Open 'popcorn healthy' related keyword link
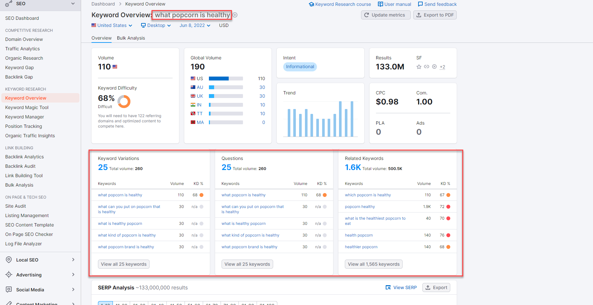The image size is (593, 305). click(360, 207)
